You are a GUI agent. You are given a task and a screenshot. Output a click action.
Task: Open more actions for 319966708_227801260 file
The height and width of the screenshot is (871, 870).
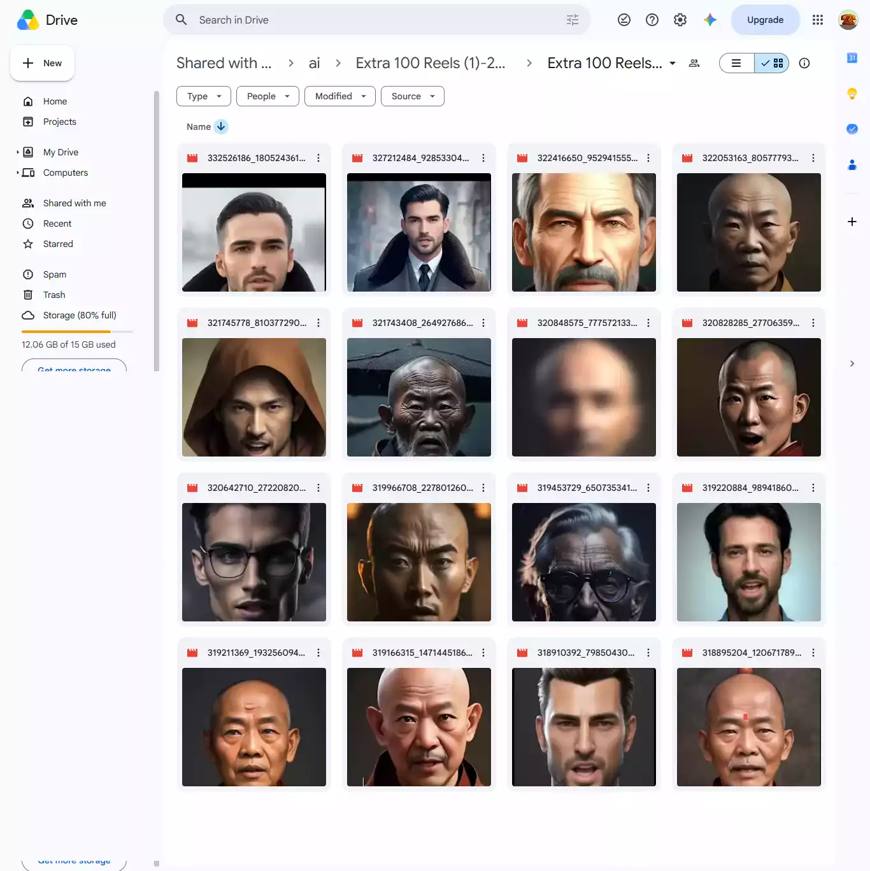pos(483,488)
